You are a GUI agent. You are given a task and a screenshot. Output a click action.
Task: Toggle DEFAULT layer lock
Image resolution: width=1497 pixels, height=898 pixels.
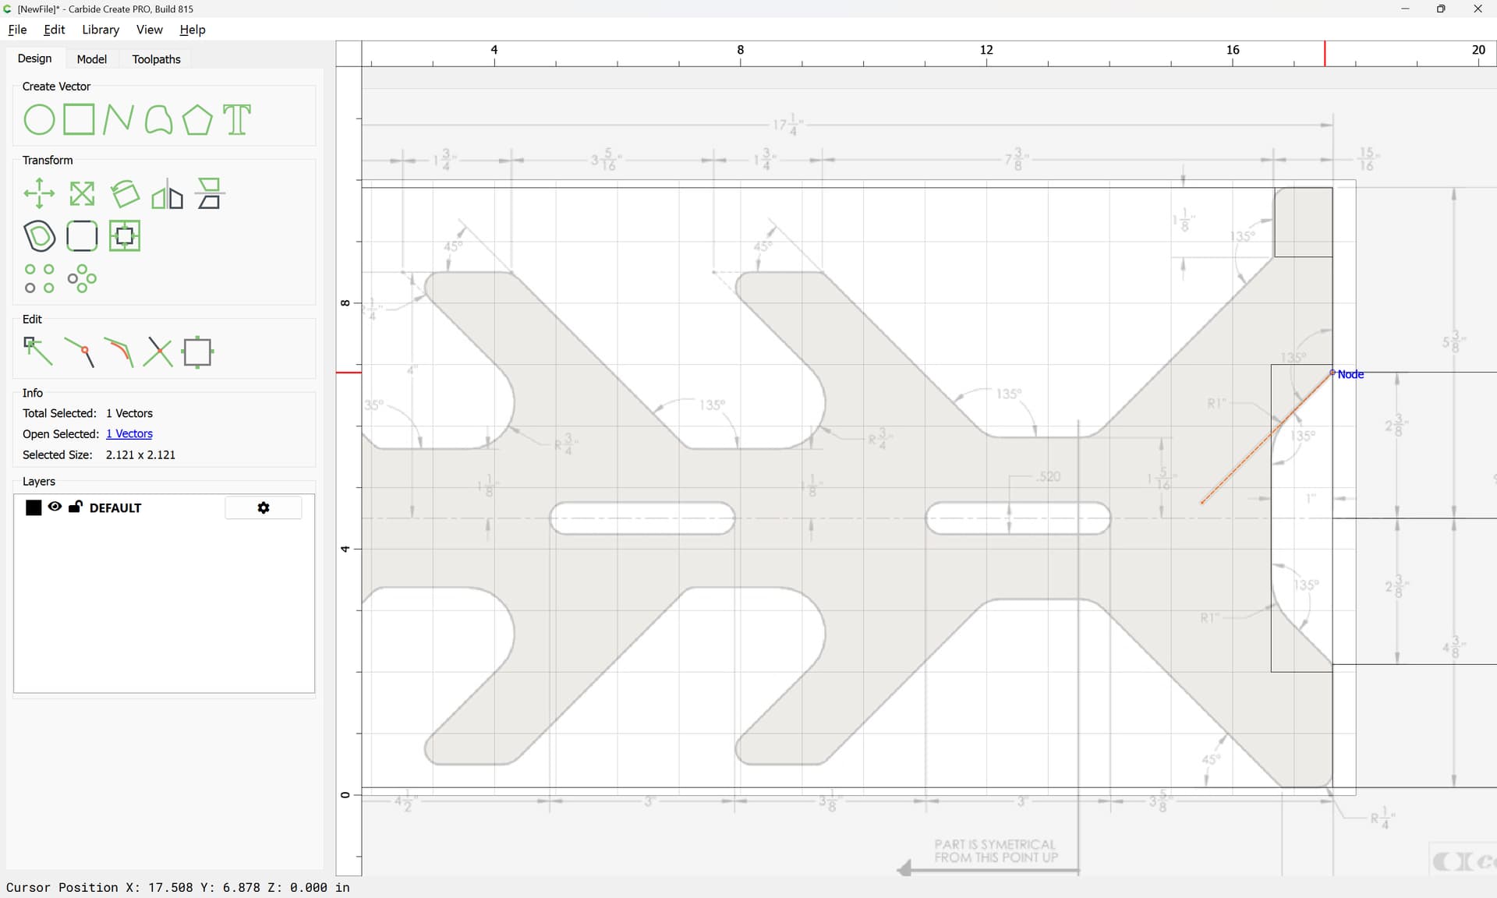pyautogui.click(x=76, y=507)
